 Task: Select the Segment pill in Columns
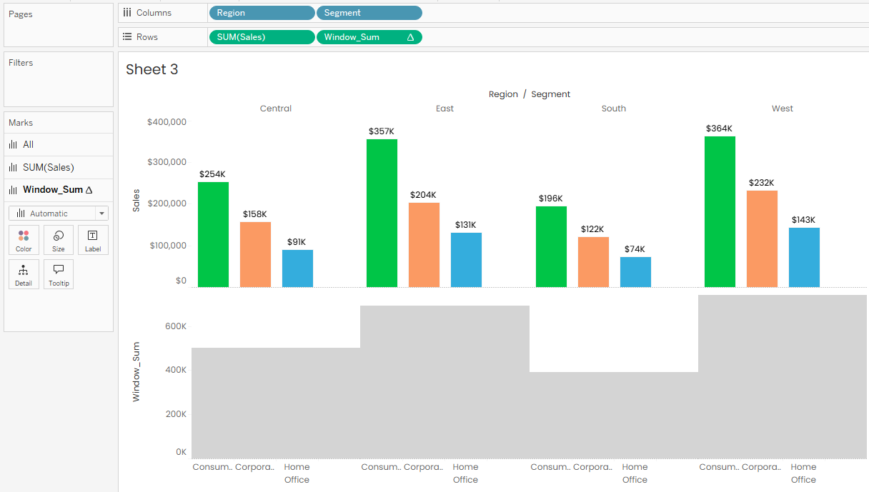tap(368, 13)
